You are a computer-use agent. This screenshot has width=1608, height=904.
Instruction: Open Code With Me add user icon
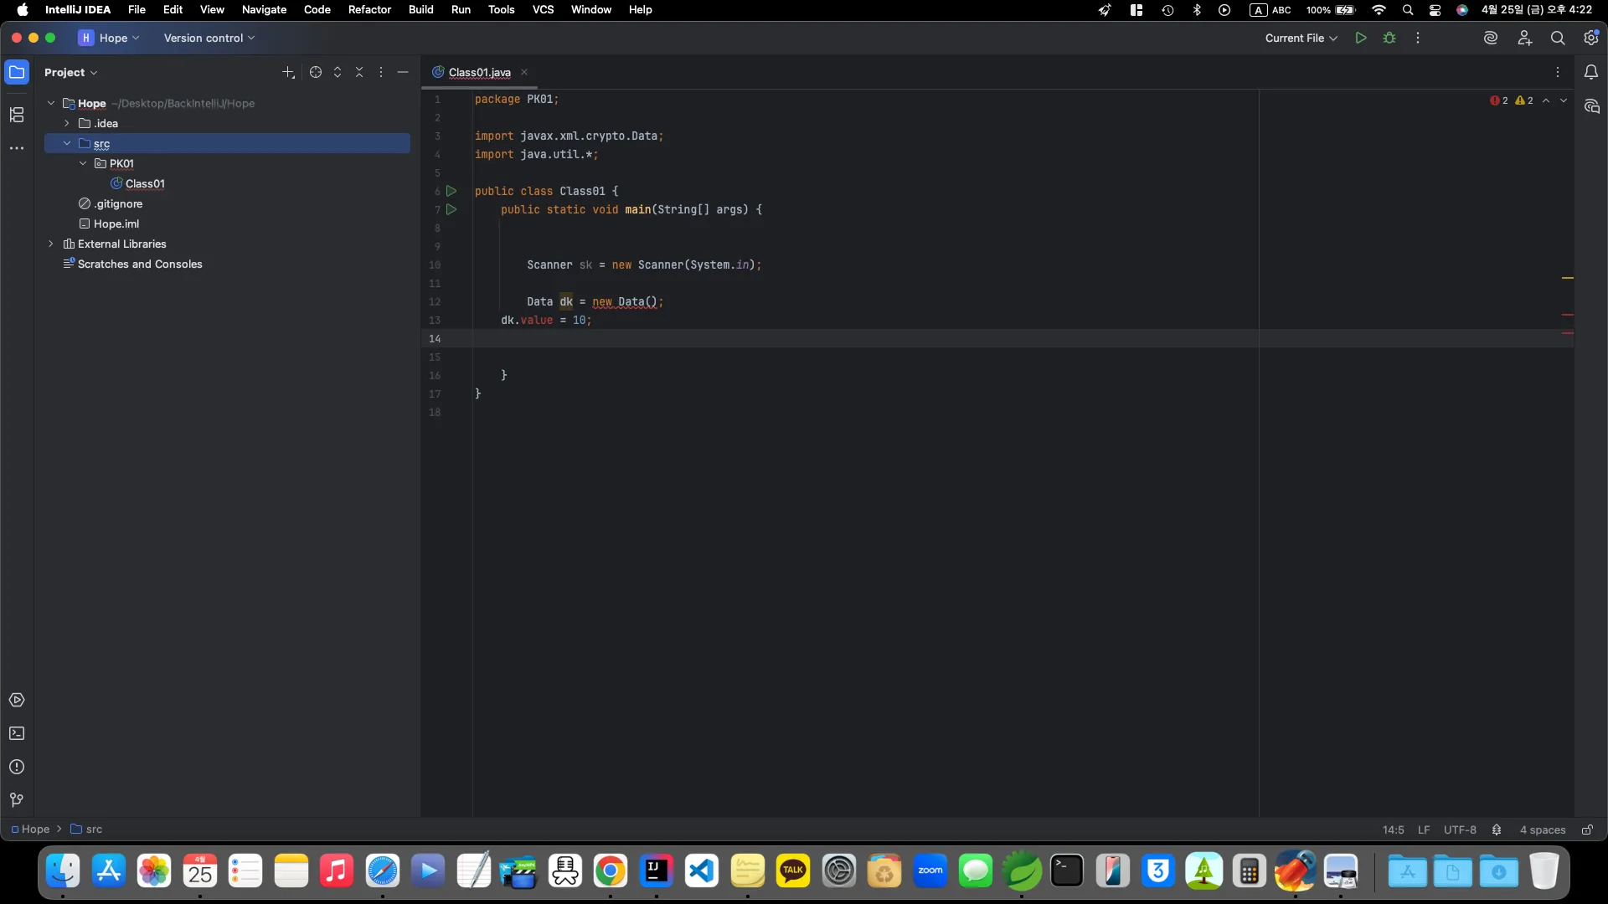[x=1524, y=38]
